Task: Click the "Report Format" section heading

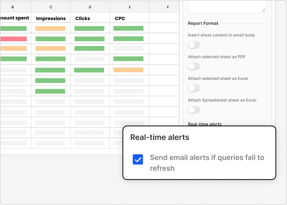Action: [x=203, y=23]
